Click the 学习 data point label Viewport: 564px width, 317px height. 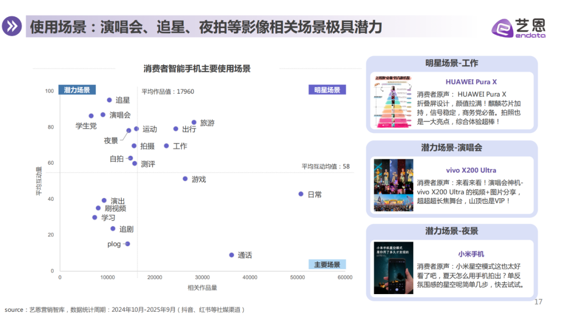tap(108, 217)
